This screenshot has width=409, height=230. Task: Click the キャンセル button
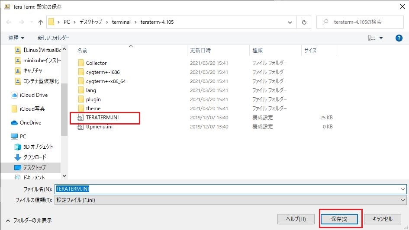click(383, 219)
